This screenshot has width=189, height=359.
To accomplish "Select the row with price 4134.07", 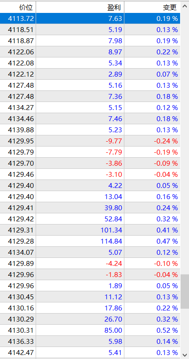I will click(90, 252).
